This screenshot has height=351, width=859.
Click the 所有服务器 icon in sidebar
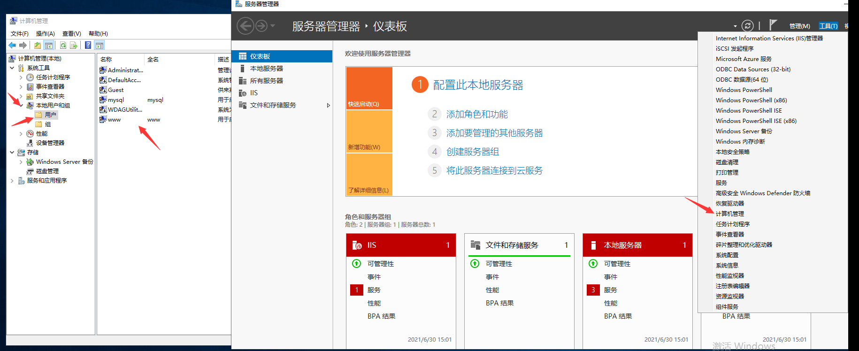click(243, 81)
